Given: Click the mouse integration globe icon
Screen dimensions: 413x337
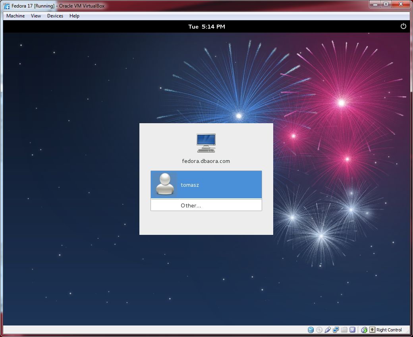Looking at the screenshot, I should tap(364, 330).
